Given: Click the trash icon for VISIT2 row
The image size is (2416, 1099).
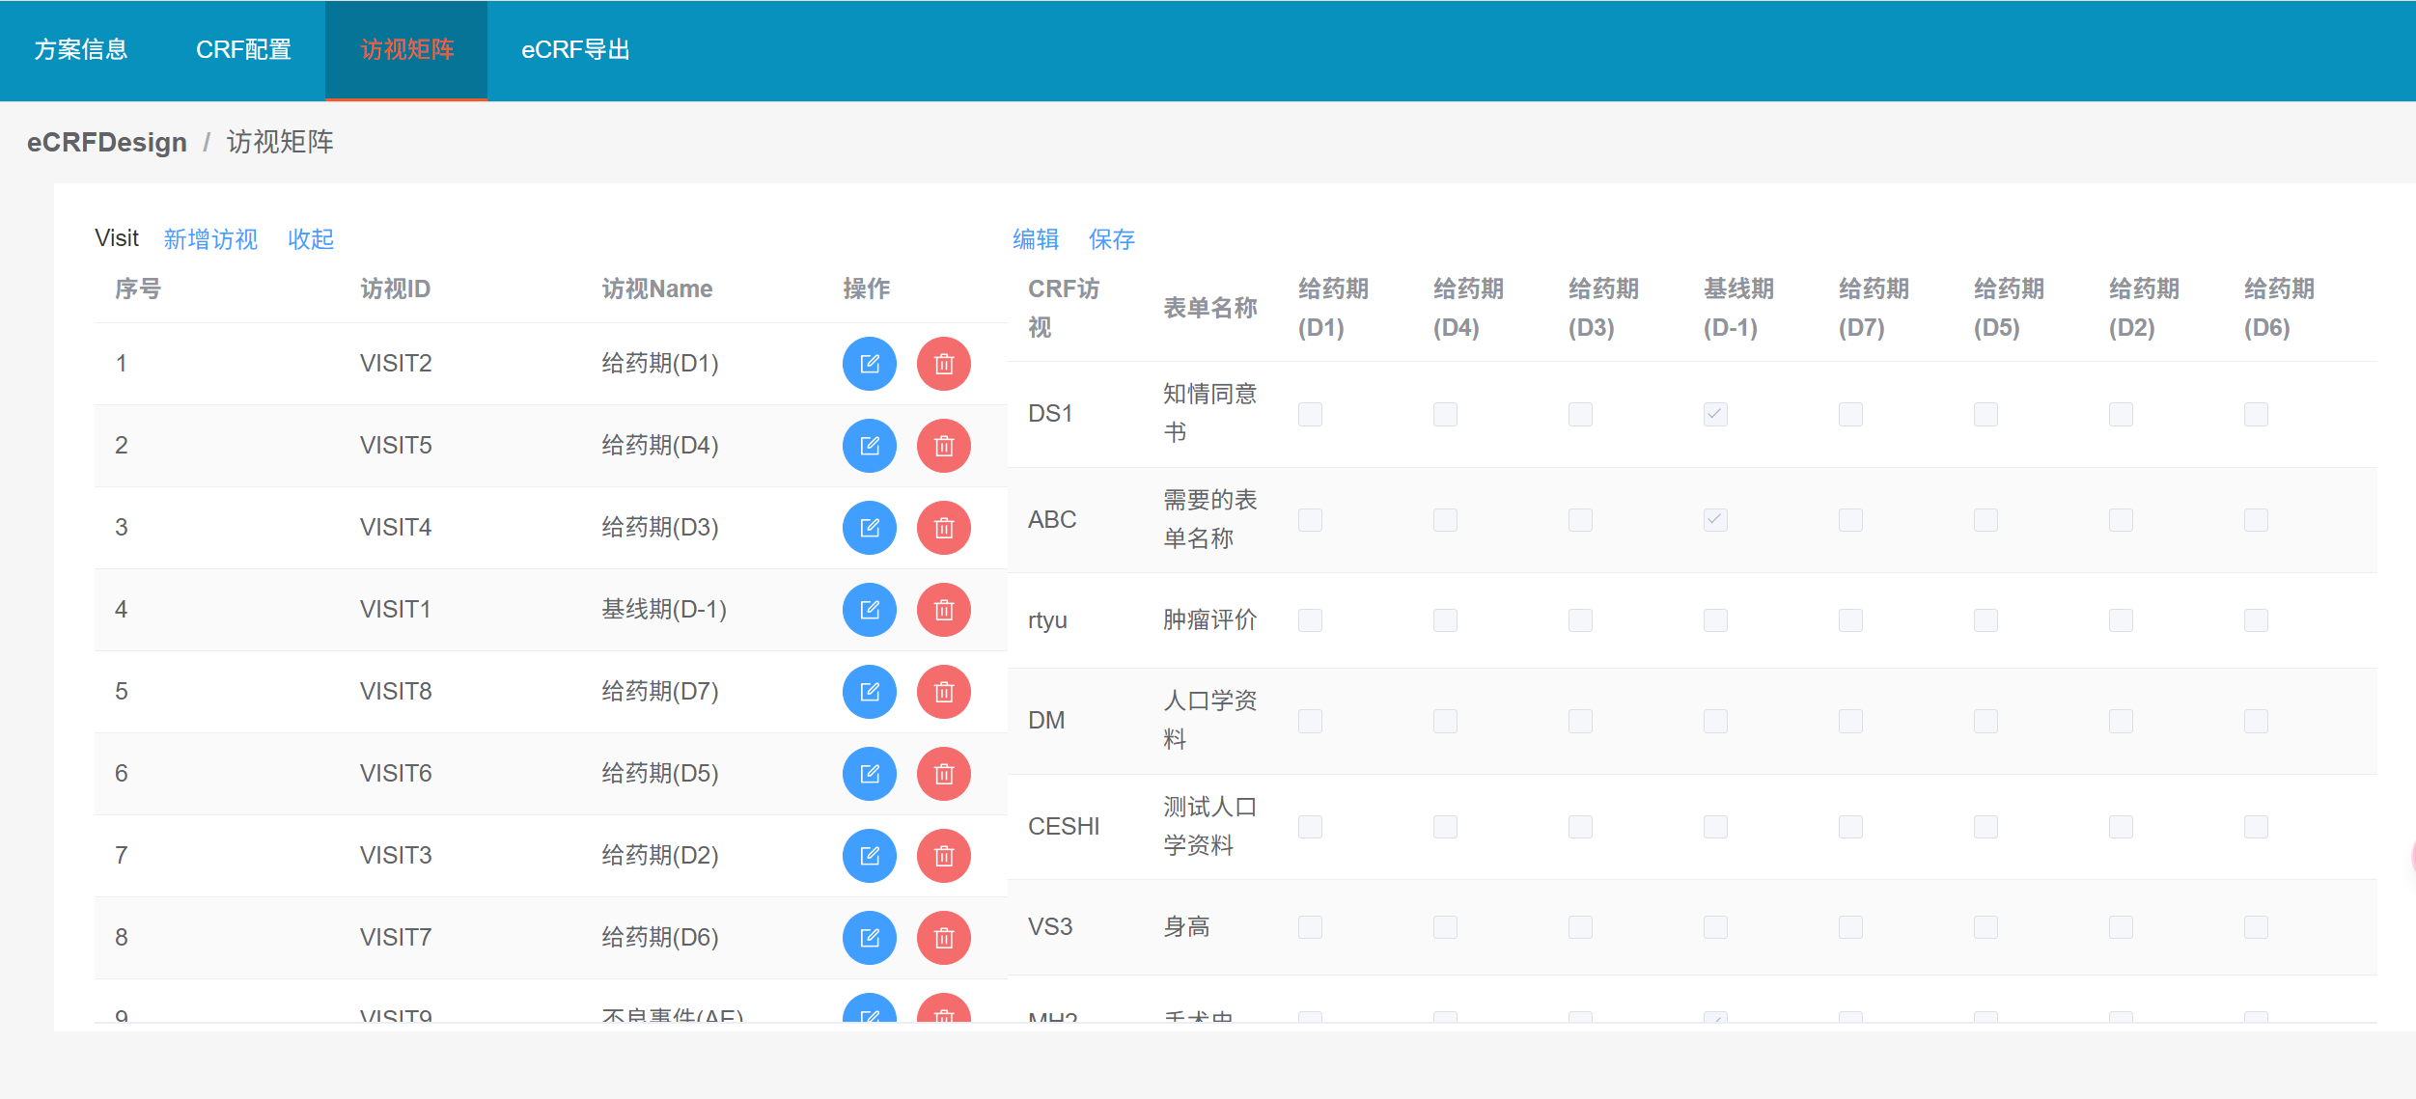Looking at the screenshot, I should click(x=943, y=364).
